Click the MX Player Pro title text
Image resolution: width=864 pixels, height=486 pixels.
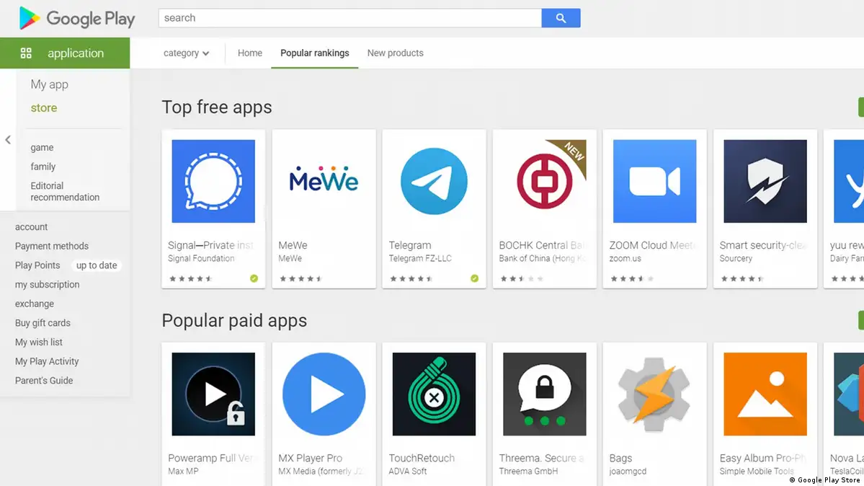coord(311,458)
